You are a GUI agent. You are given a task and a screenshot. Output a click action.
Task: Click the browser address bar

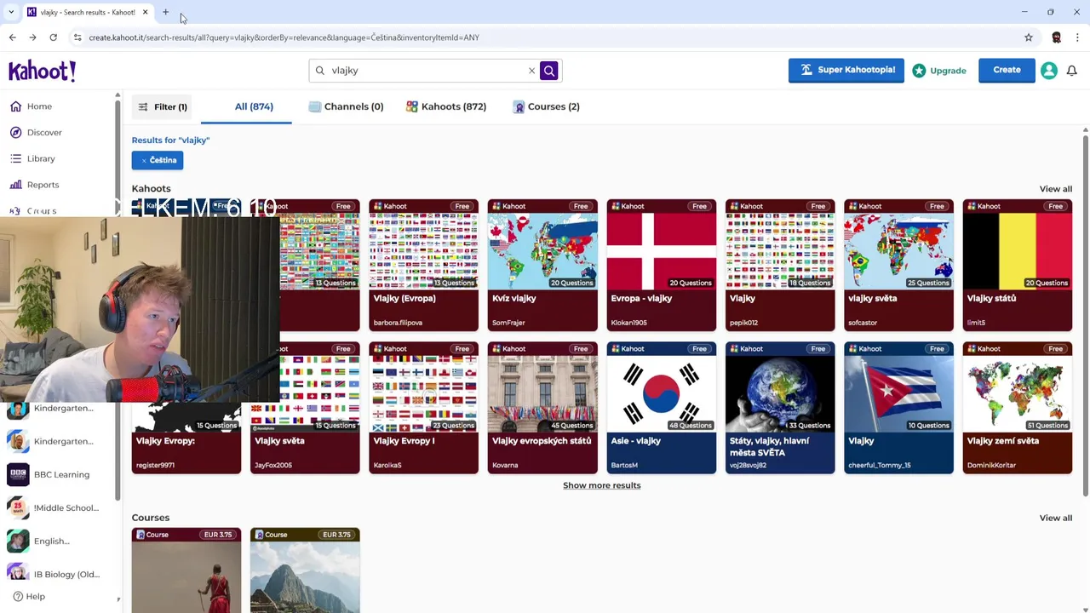(545, 37)
